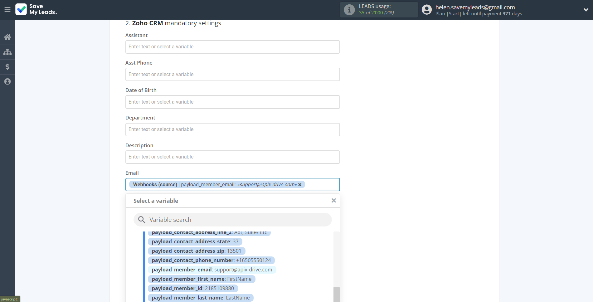Image resolution: width=593 pixels, height=302 pixels.
Task: Select payload_member_first_name variable
Action: tap(202, 279)
